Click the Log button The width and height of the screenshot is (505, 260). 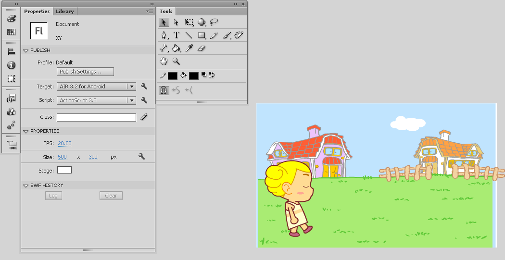53,196
